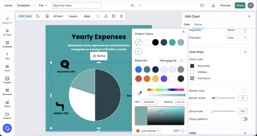Choose the purple brand kit swatch
257x136 pixels.
click(x=164, y=79)
